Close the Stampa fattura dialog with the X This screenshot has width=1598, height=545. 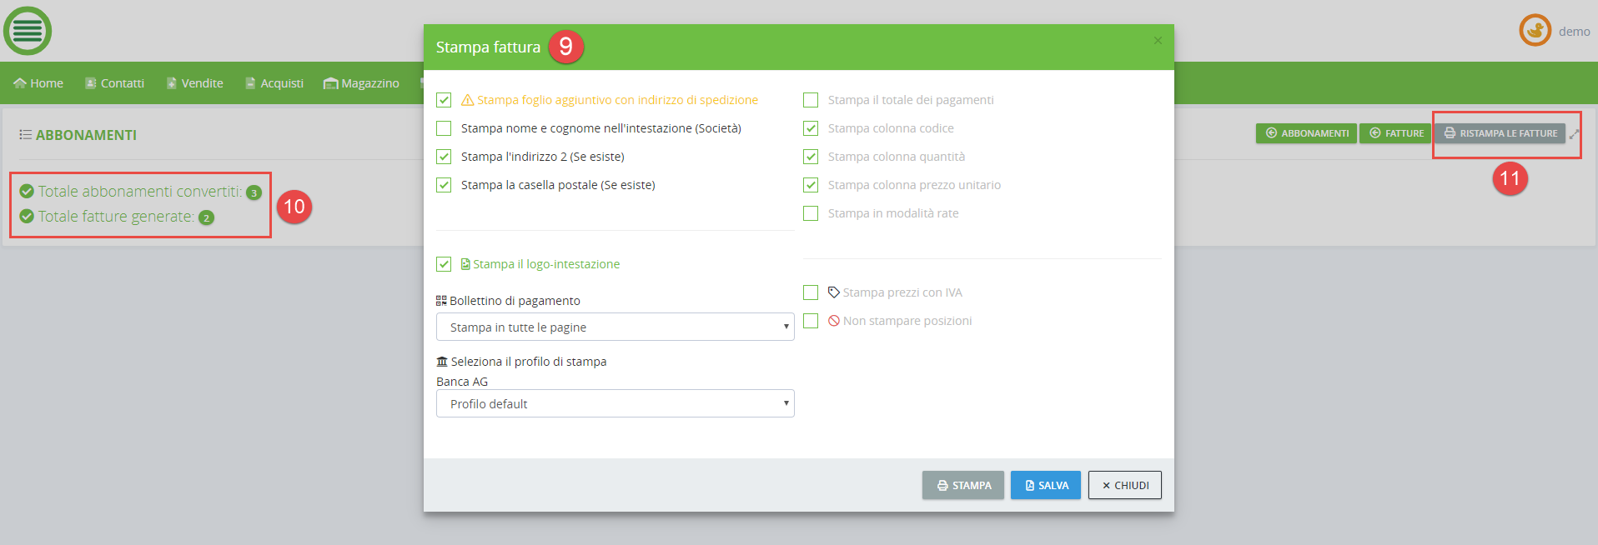1158,40
